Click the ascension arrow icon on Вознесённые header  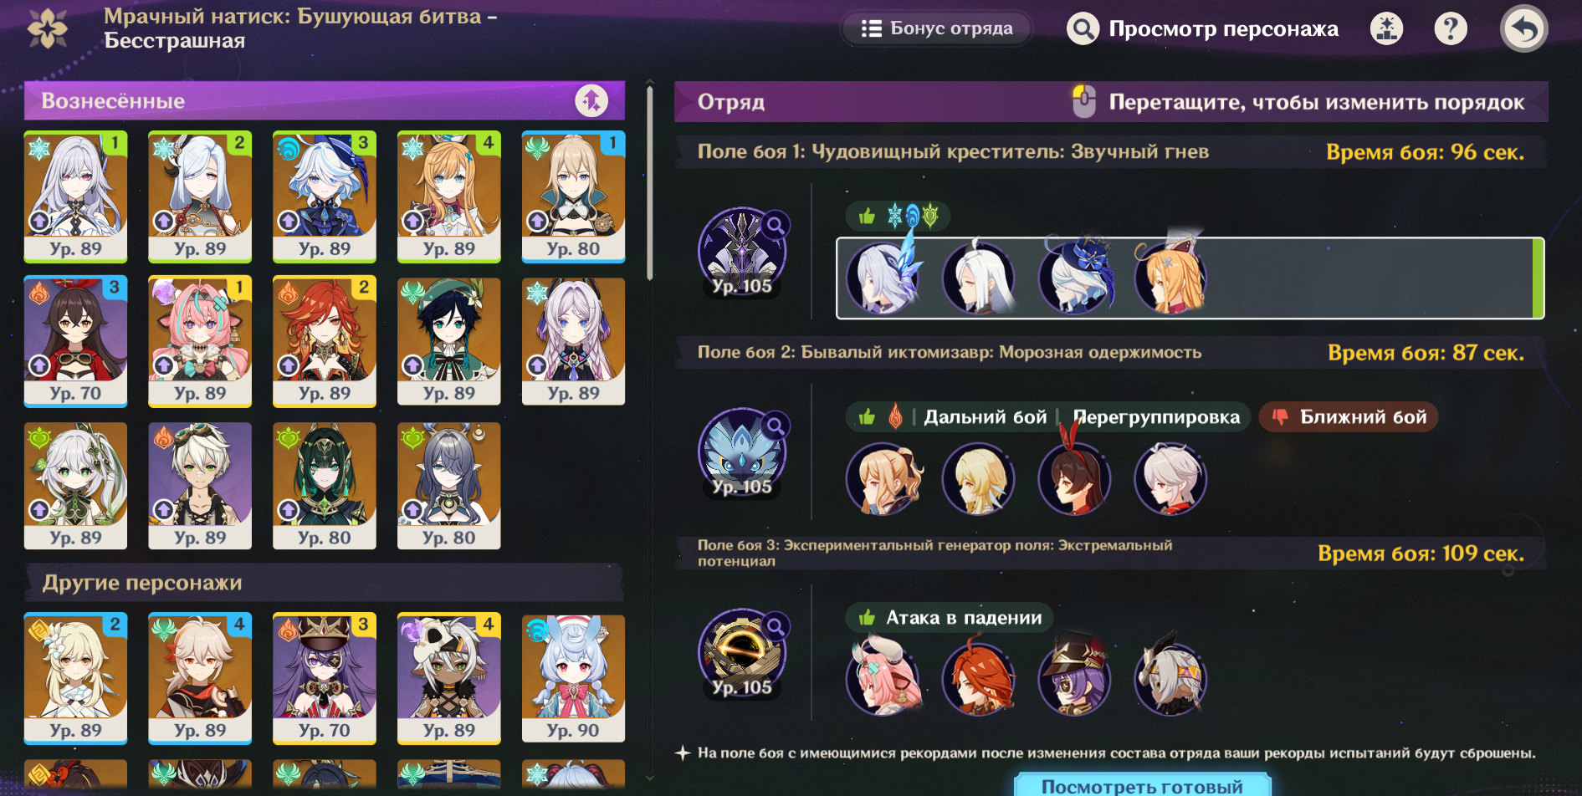pyautogui.click(x=591, y=101)
